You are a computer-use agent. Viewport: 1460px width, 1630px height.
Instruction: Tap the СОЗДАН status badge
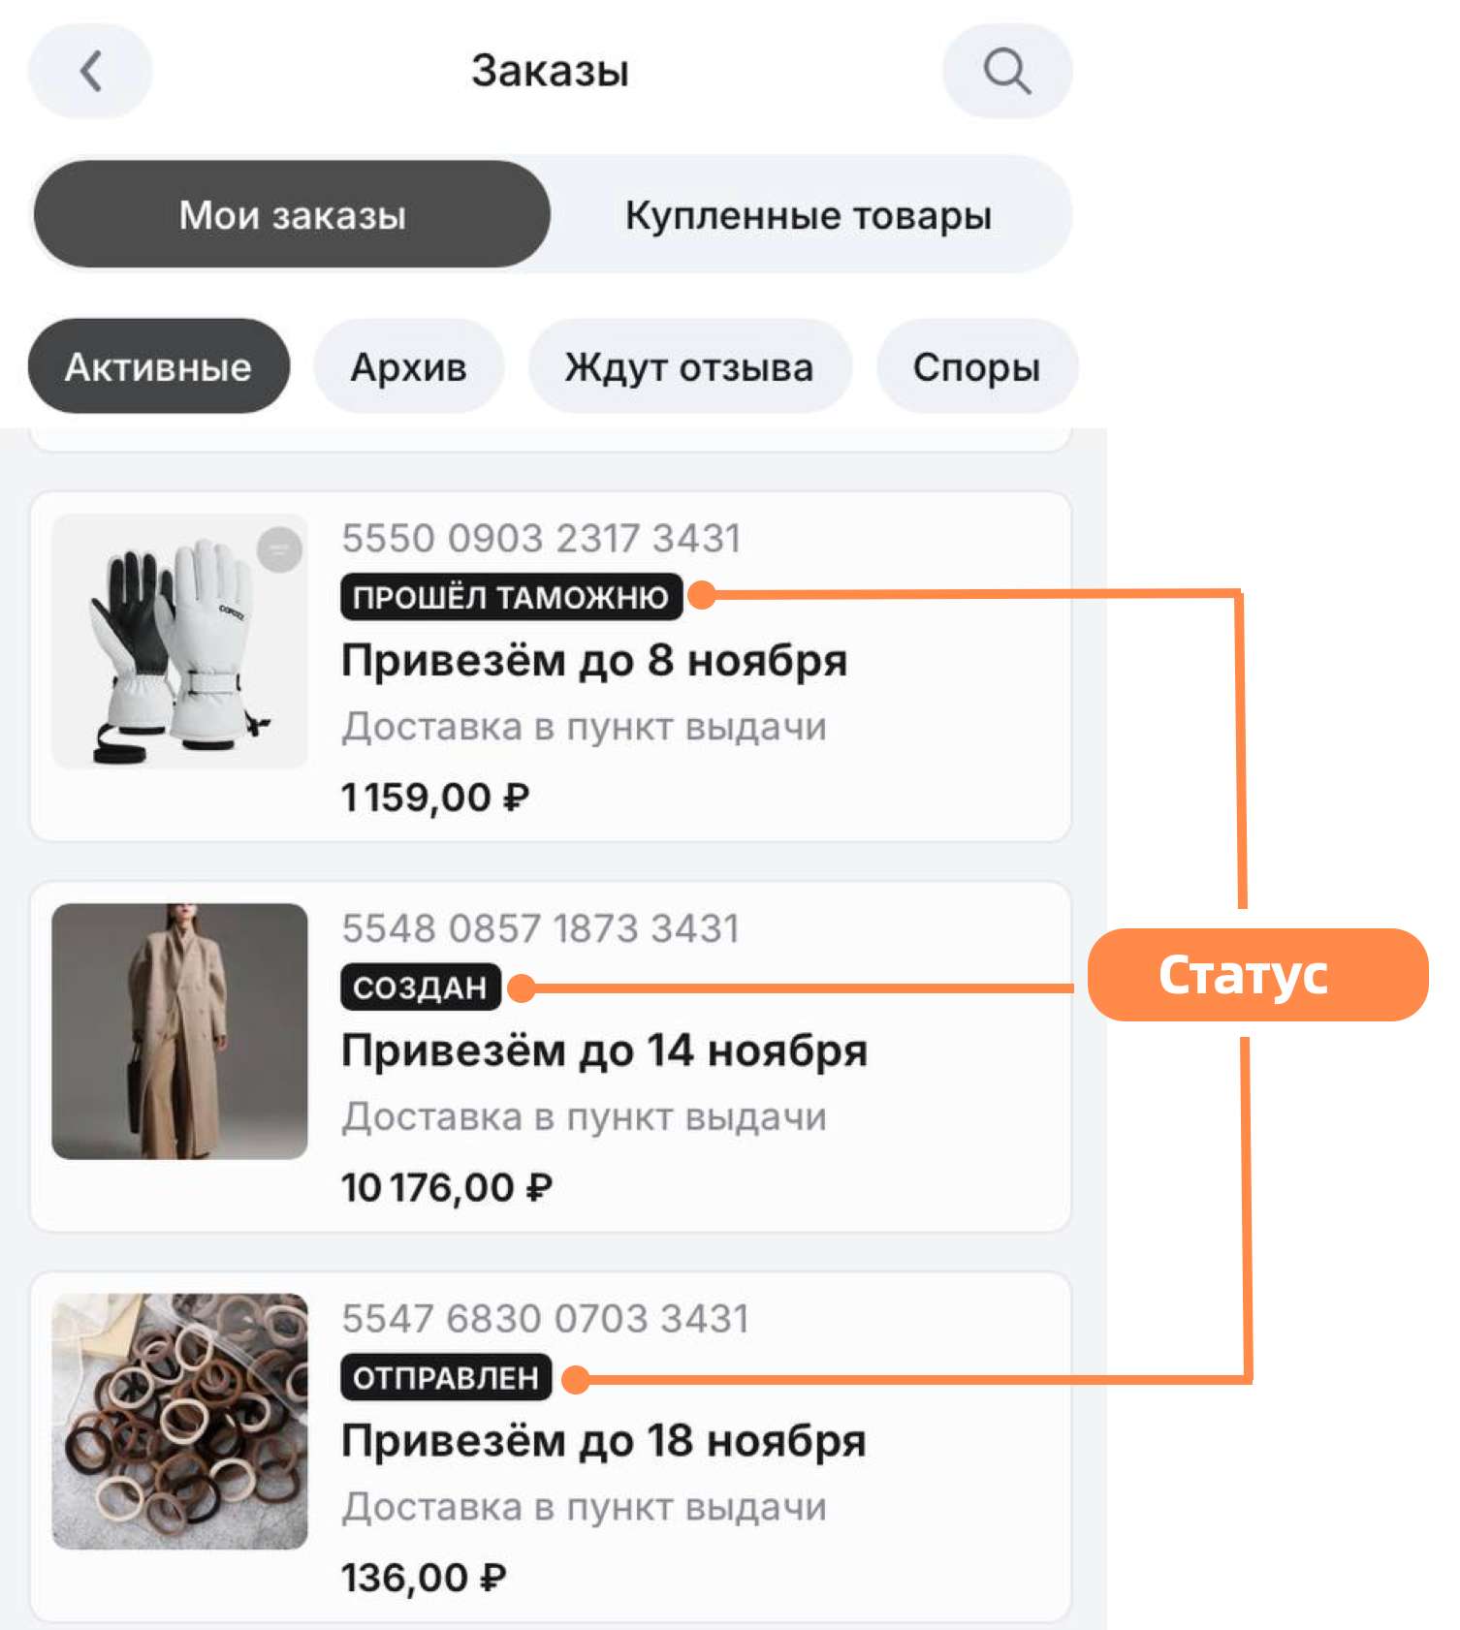(421, 987)
